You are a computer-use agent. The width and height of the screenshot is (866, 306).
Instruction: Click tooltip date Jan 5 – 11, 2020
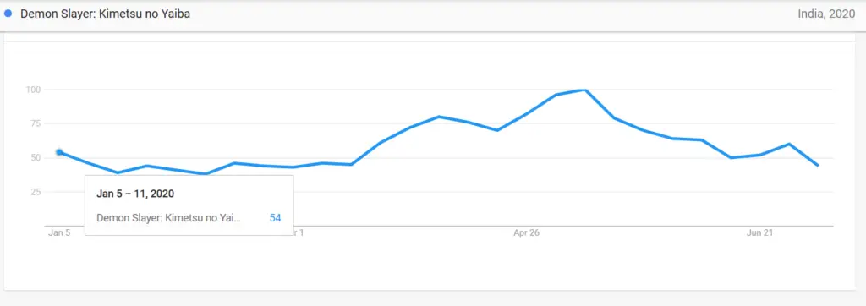[135, 194]
